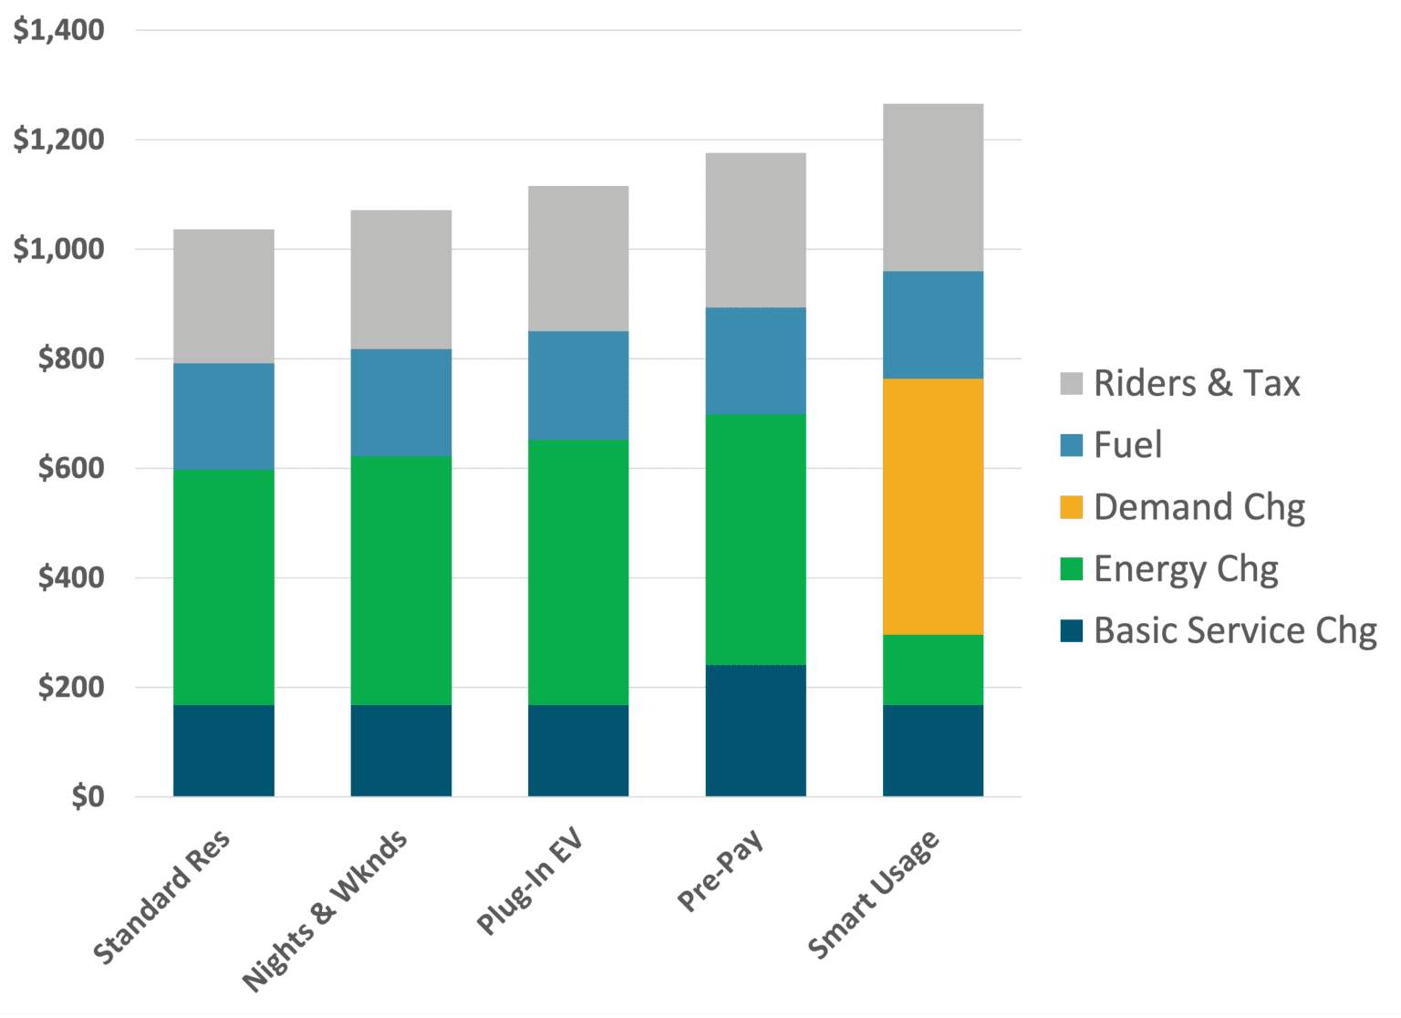This screenshot has width=1401, height=1018.
Task: Click the Standard Res axis label
Action: coord(162,898)
